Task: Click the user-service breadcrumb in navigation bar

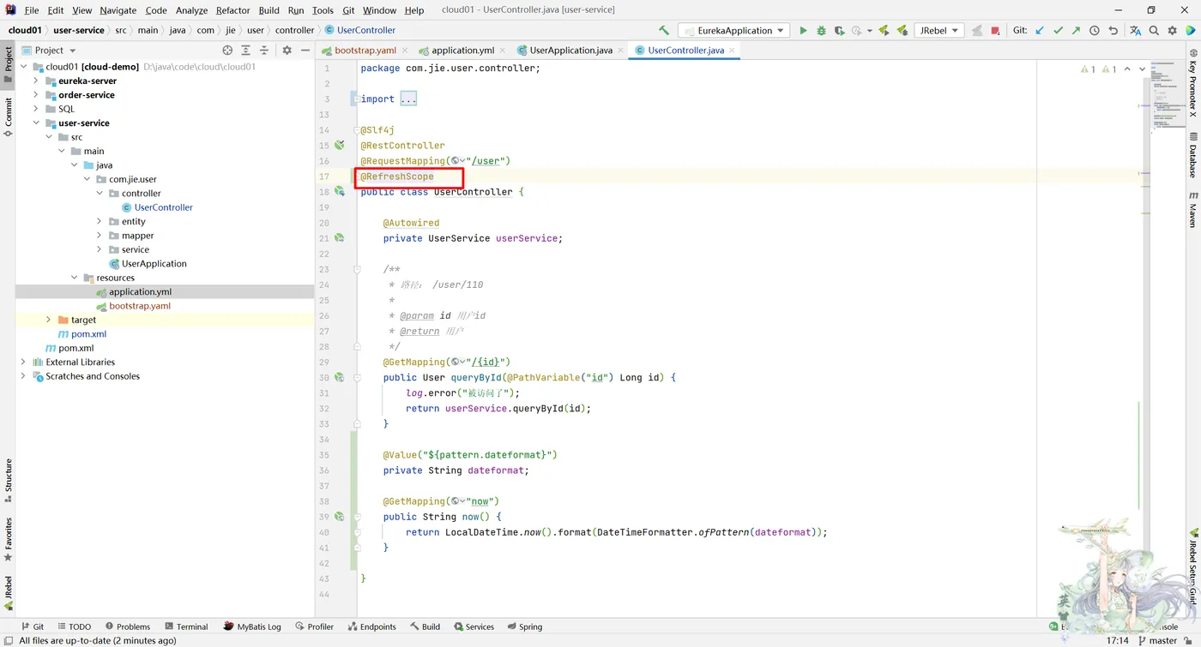Action: [x=79, y=30]
